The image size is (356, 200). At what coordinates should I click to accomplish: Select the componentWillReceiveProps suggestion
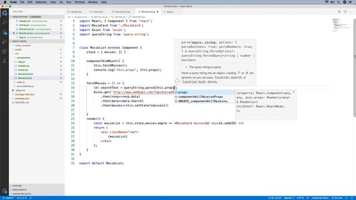point(204,97)
